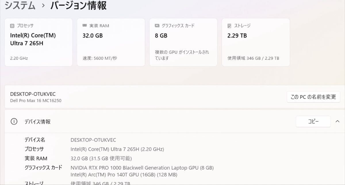Click 使用領域 346 GB / 2.29 TB in storage card
This screenshot has width=345, height=185.
253,58
